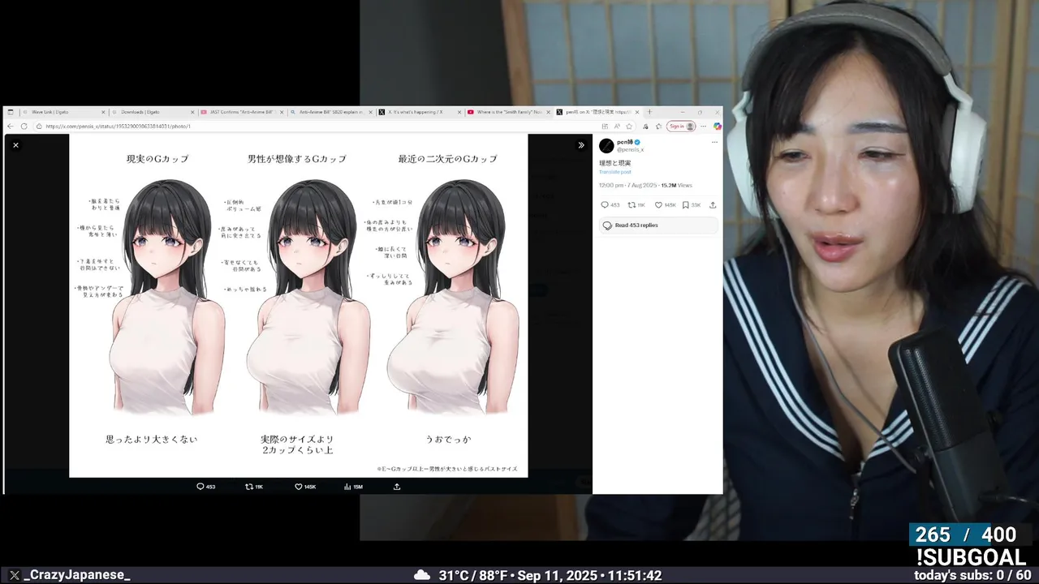Click the enlarged comparison illustration
The image size is (1039, 584).
(x=299, y=306)
